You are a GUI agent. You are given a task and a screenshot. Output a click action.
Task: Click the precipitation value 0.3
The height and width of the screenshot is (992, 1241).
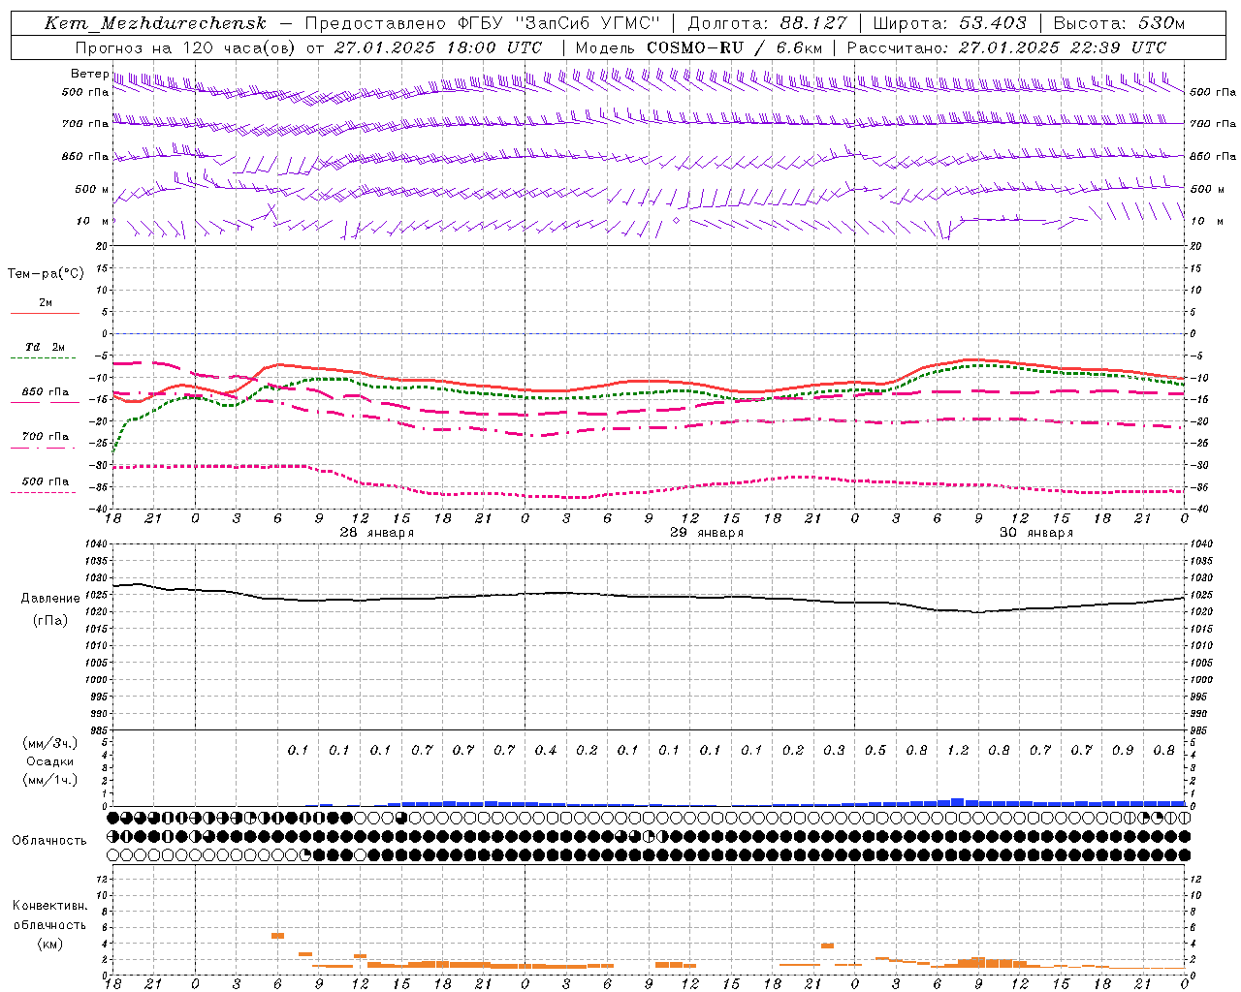pos(834,750)
